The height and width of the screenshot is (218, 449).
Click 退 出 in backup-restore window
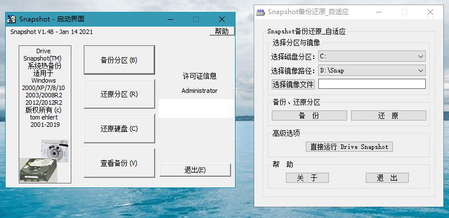(387, 178)
